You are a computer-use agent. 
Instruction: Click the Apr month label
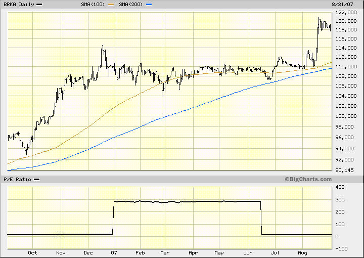(x=193, y=252)
